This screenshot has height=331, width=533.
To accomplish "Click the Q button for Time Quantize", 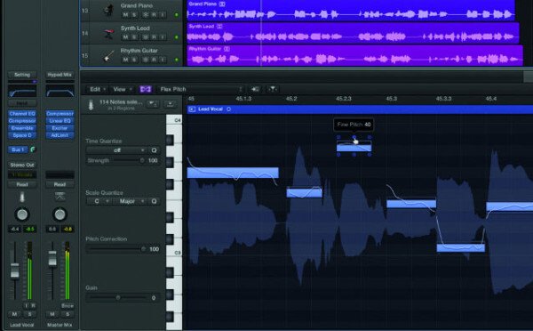I will pos(154,150).
